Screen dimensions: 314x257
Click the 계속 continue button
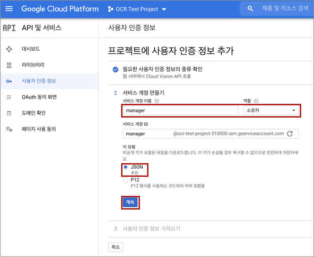(130, 202)
